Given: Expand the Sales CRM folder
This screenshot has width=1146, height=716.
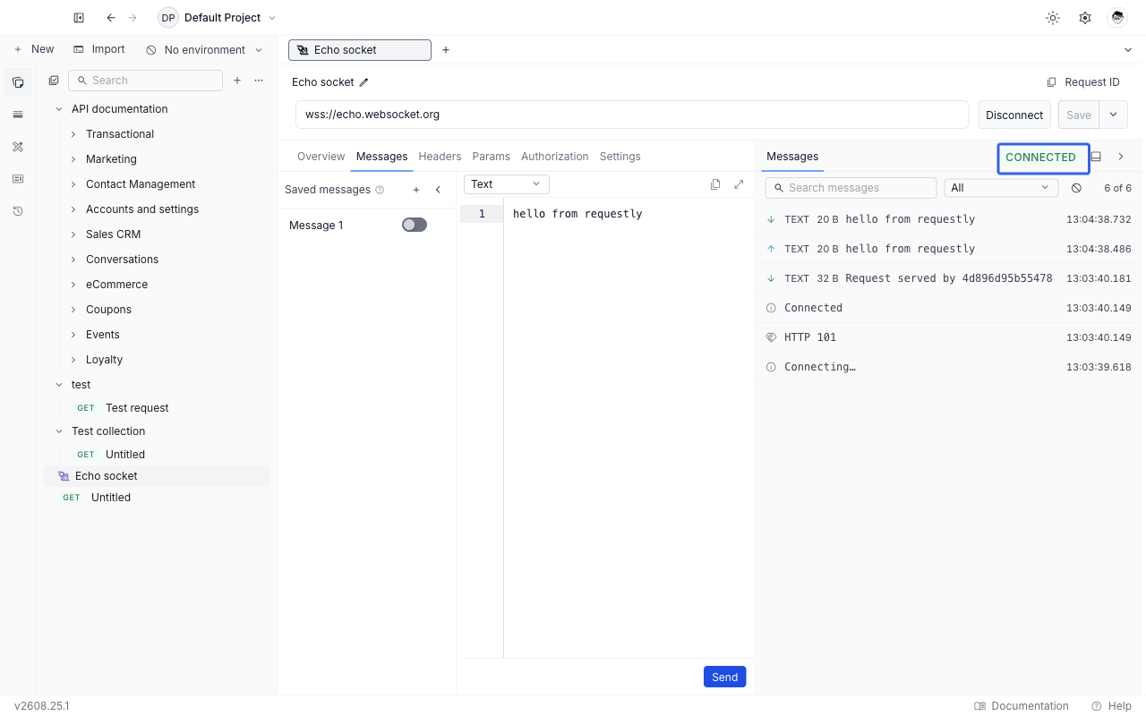Looking at the screenshot, I should click(x=73, y=234).
